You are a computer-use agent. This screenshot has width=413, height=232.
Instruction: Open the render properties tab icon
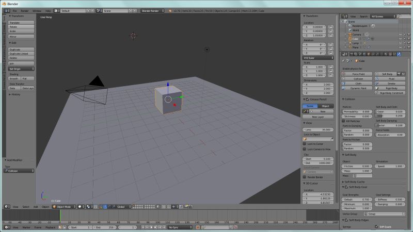point(352,54)
